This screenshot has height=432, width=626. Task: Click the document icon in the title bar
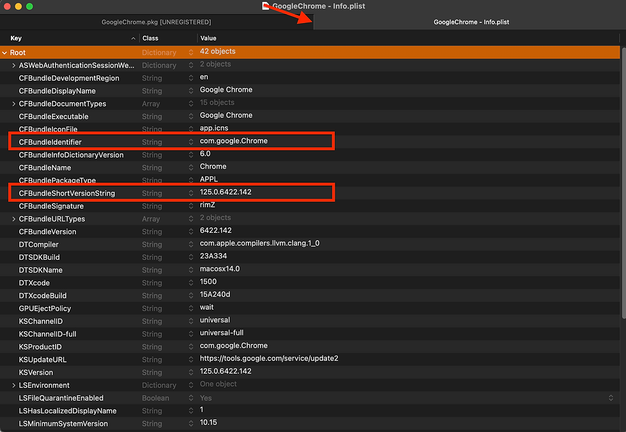tap(266, 6)
